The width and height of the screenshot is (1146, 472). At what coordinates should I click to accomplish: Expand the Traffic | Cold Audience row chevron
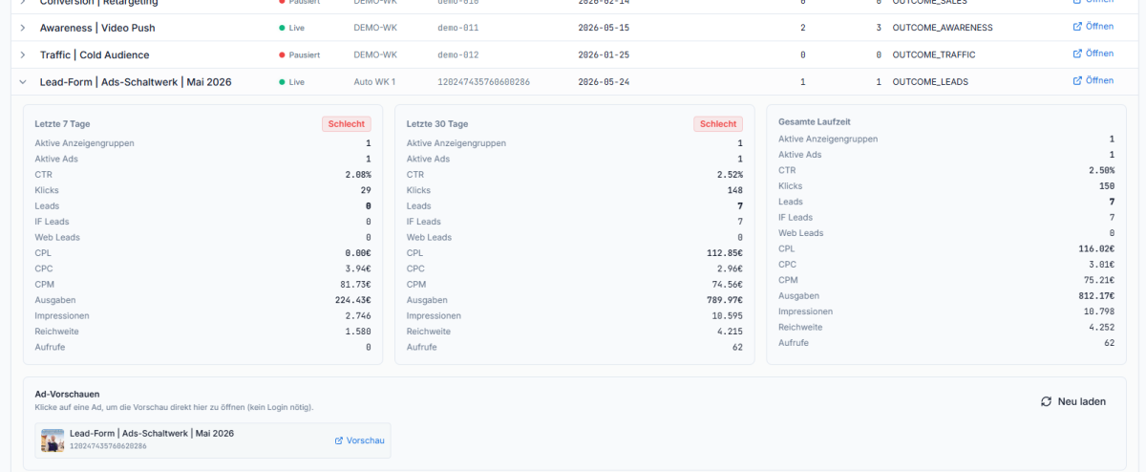22,54
